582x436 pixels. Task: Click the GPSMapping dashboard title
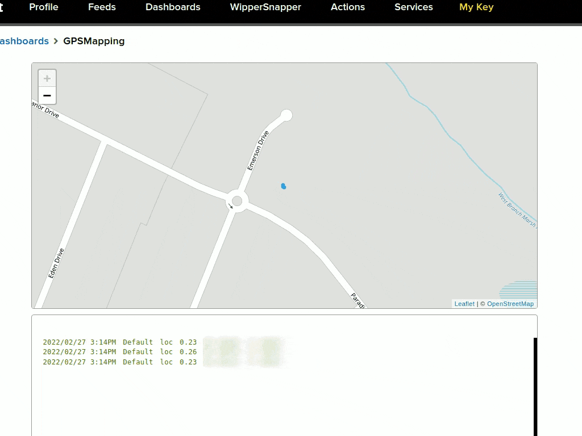point(94,41)
